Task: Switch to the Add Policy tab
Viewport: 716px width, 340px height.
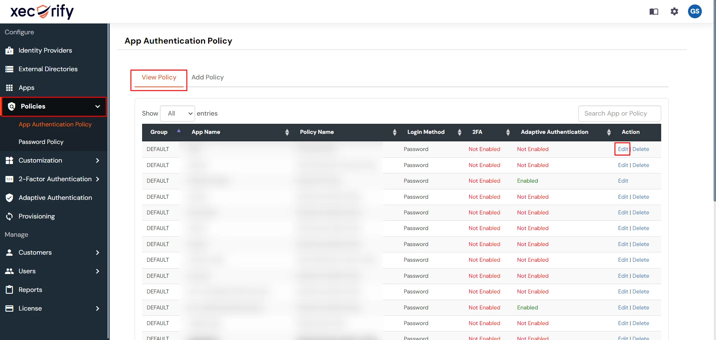Action: pyautogui.click(x=208, y=77)
